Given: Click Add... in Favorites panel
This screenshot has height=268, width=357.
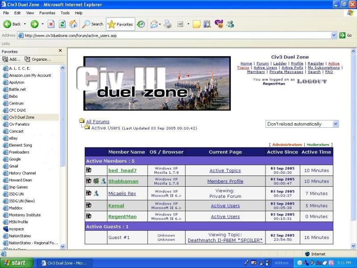Looking at the screenshot, I should coord(12,59).
